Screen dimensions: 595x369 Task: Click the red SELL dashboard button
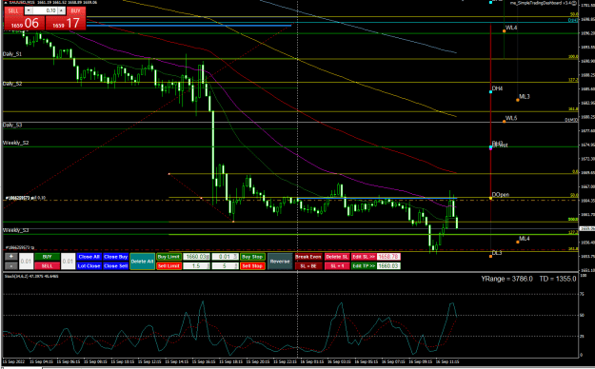tap(47, 266)
